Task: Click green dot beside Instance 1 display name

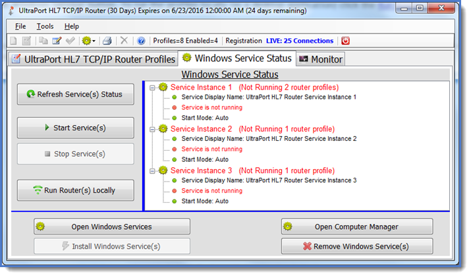Action: coord(174,97)
